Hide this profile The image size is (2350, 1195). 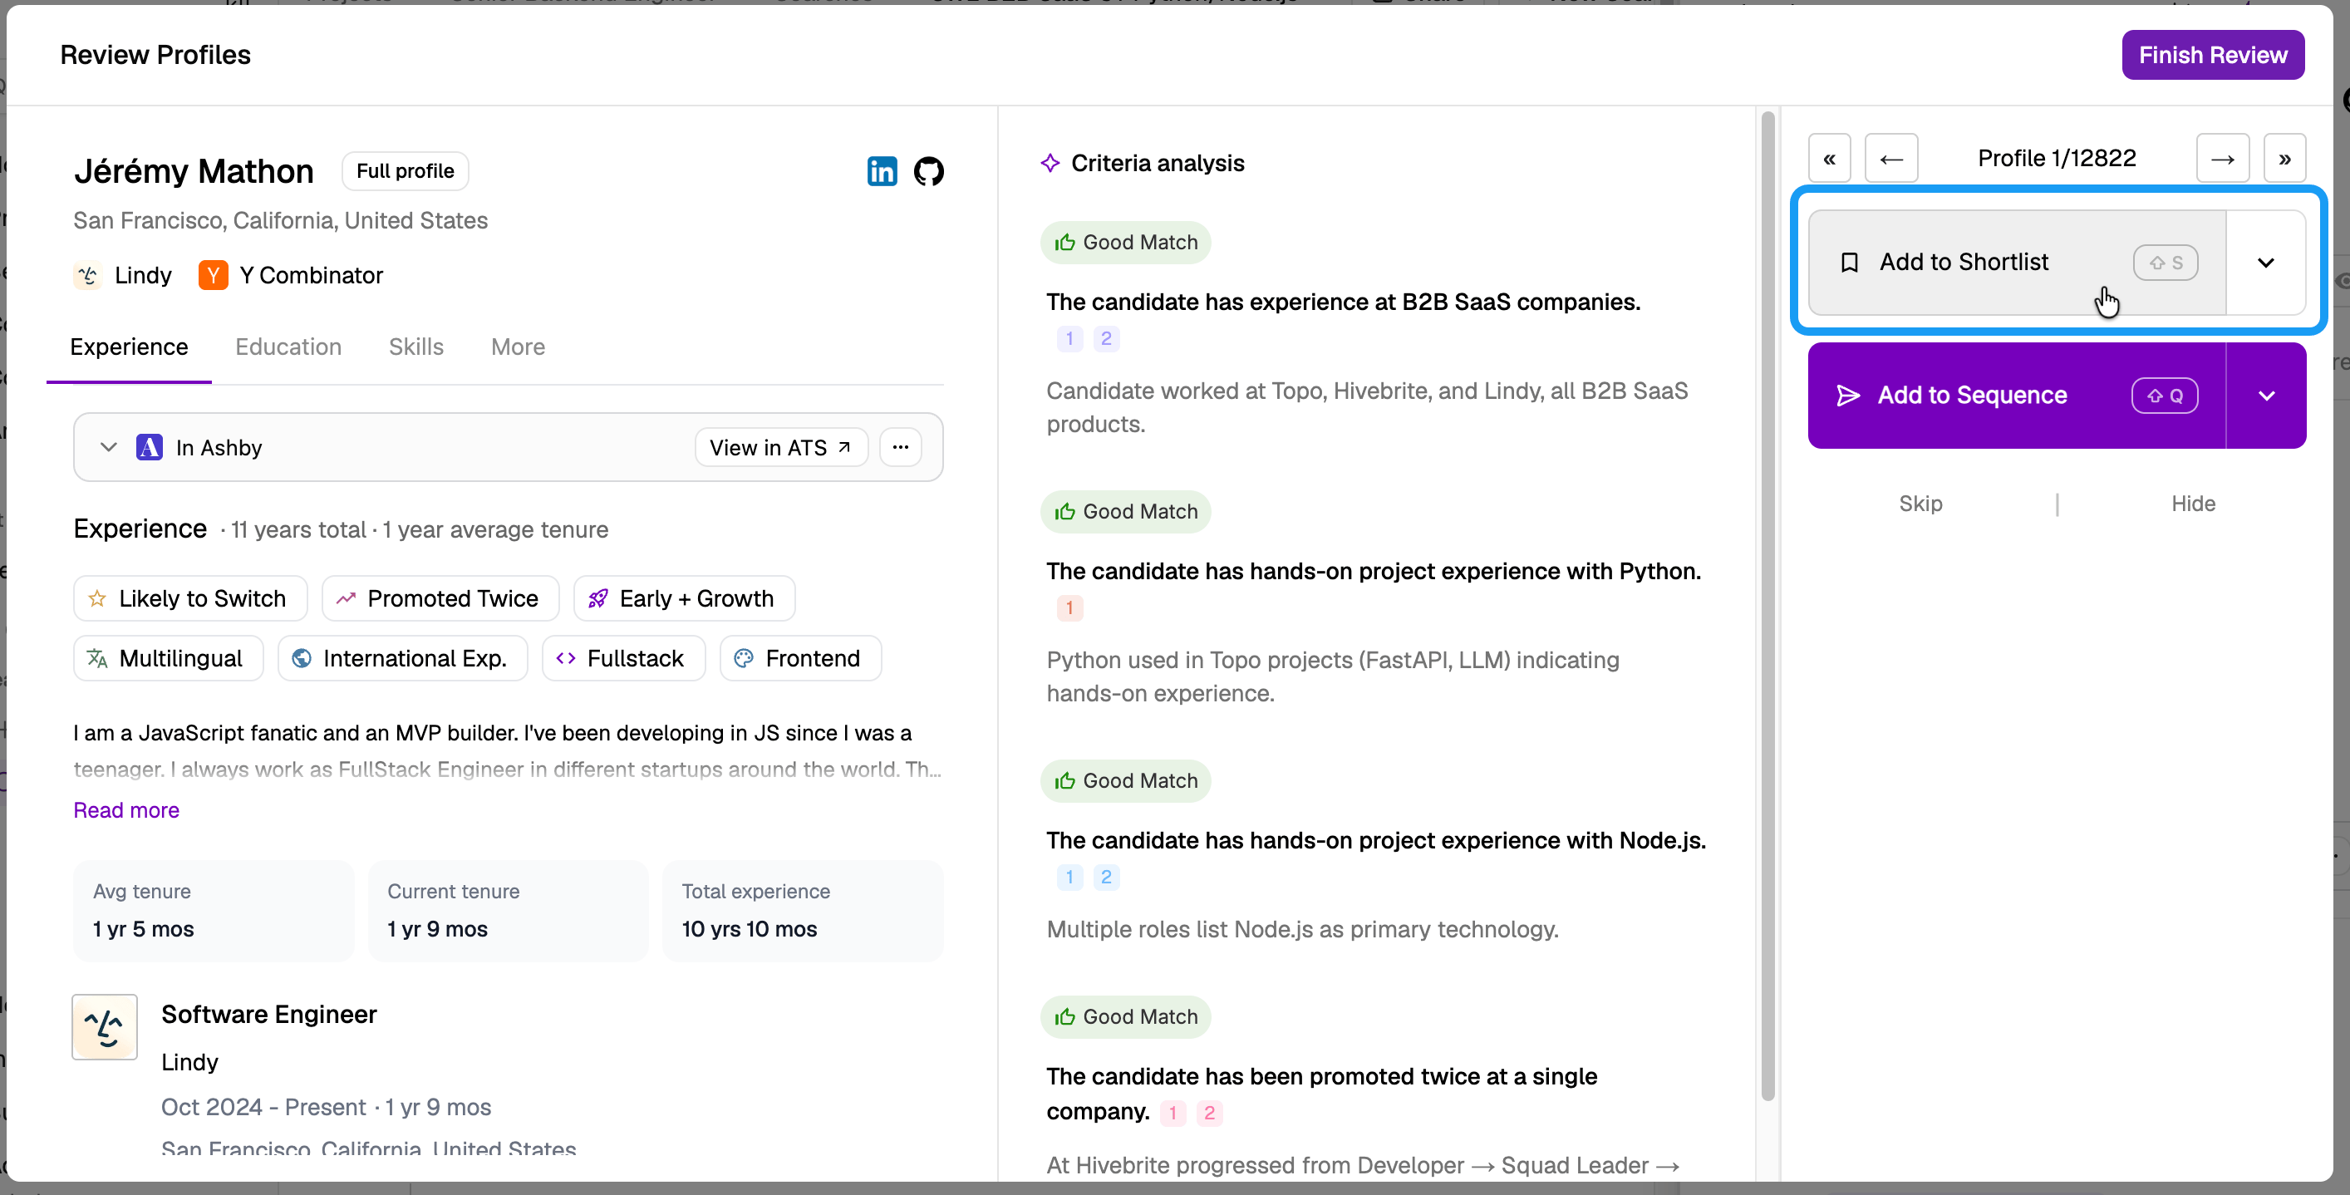pyautogui.click(x=2193, y=504)
